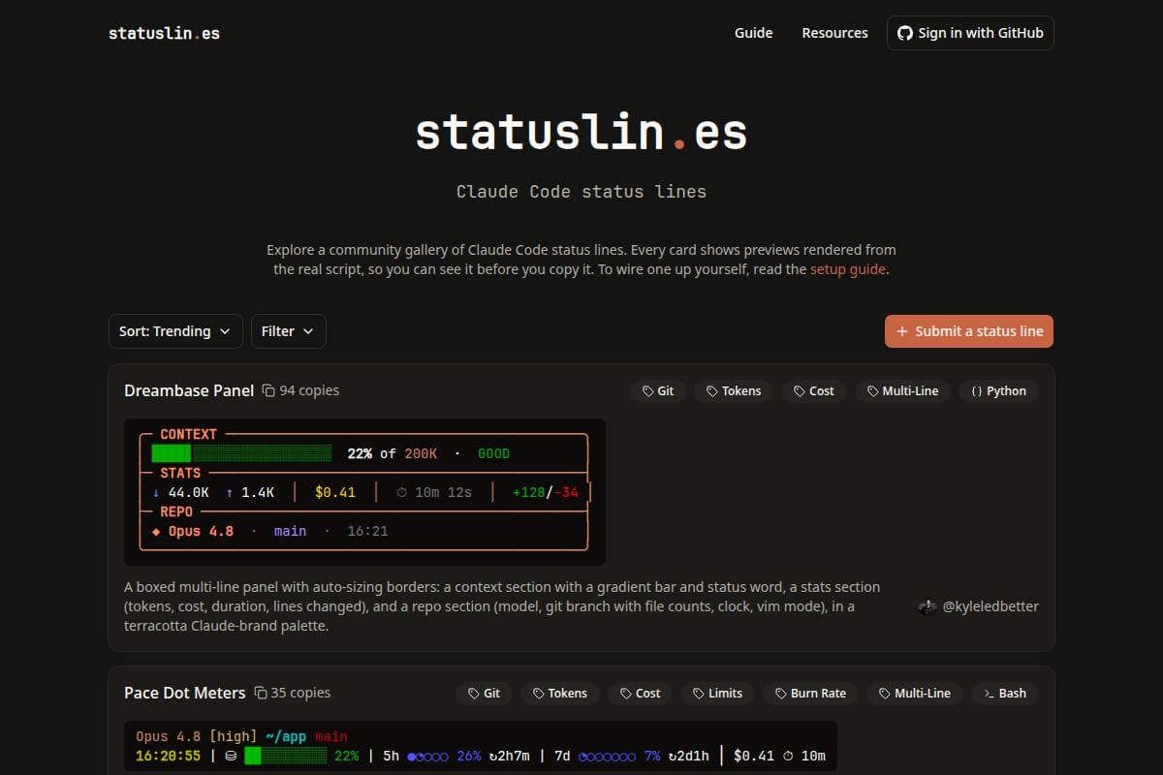Click the chevron on the Filter button

(308, 331)
